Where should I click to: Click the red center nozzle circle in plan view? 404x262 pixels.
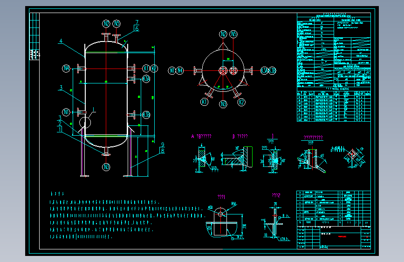coord(223,70)
